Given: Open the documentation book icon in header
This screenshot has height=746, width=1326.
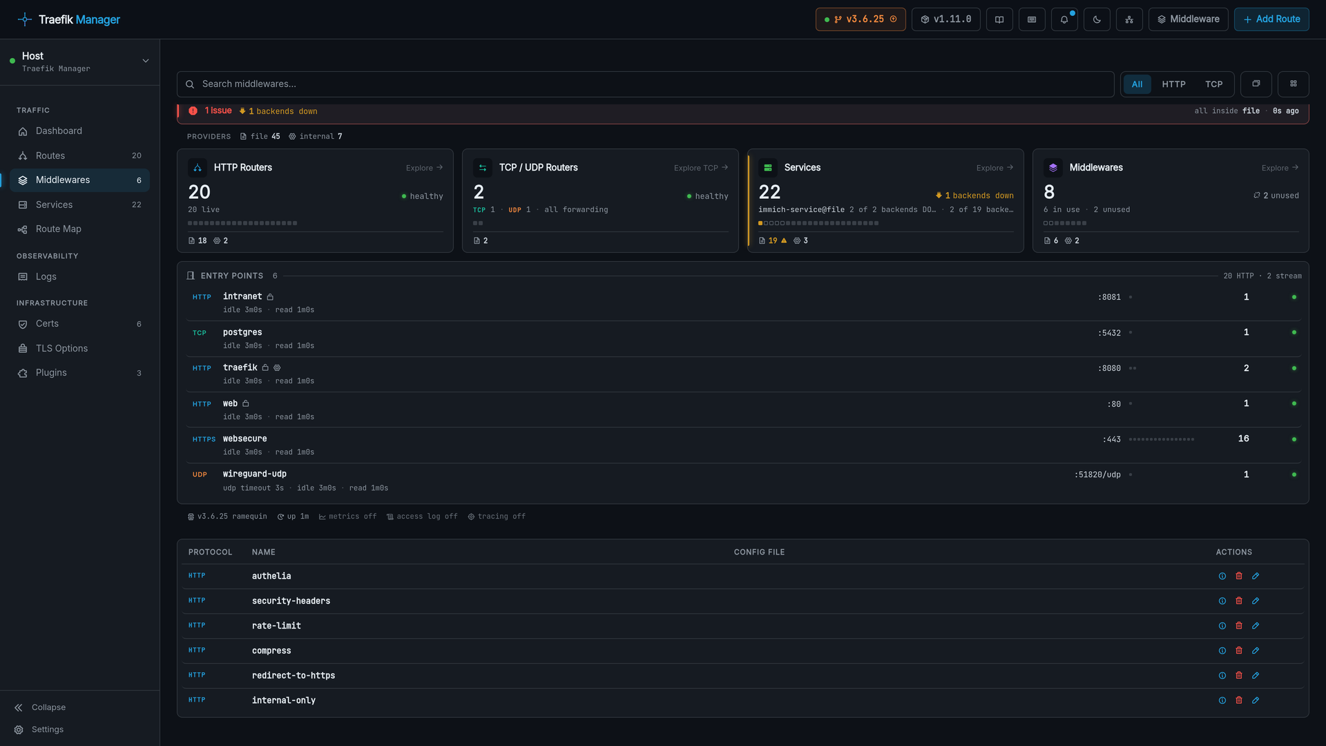Looking at the screenshot, I should [x=999, y=19].
